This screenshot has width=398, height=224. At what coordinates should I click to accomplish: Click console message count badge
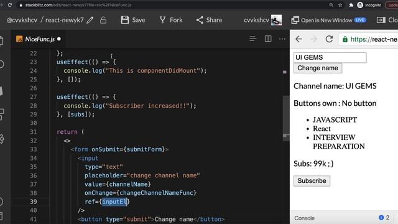pyautogui.click(x=384, y=217)
